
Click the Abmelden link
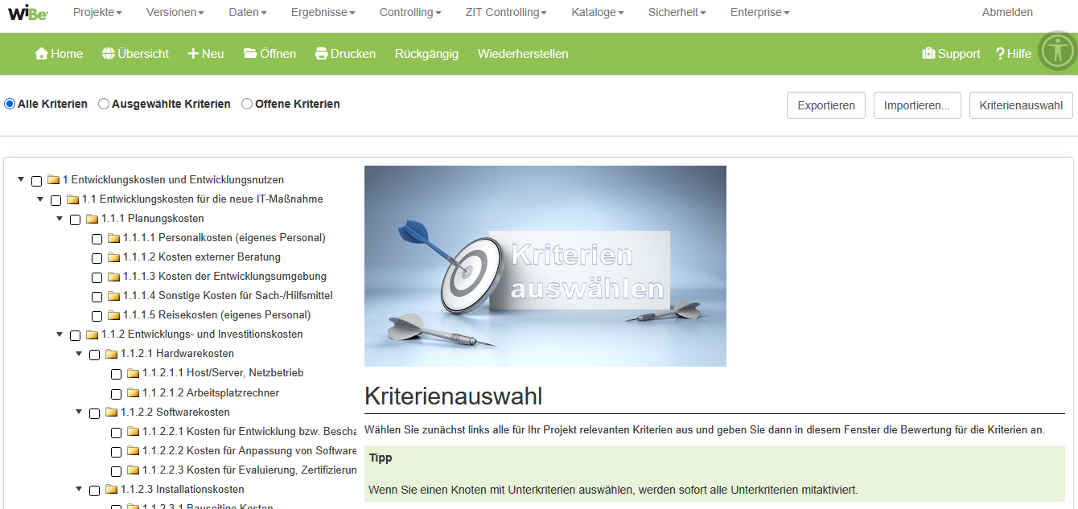click(x=1007, y=12)
